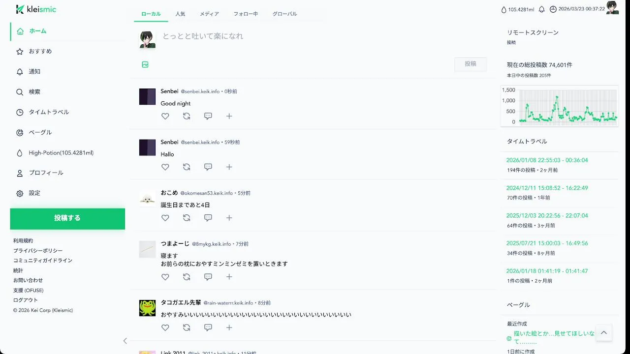Click the green 投稿する button

pyautogui.click(x=67, y=219)
